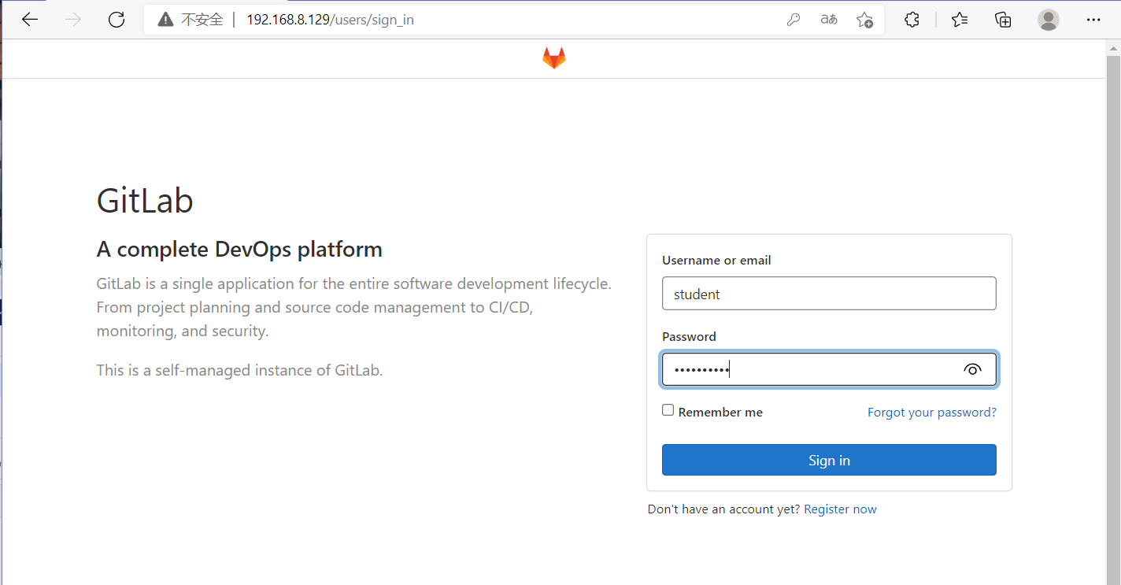
Task: Open the browser settings and more menu
Action: coord(1093,20)
